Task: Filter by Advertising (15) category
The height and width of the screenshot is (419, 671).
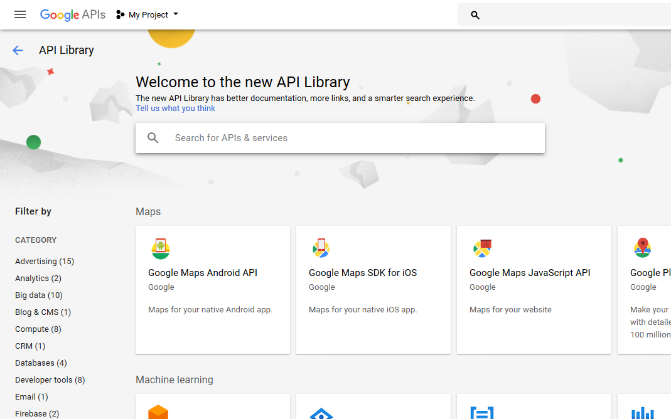Action: tap(45, 261)
